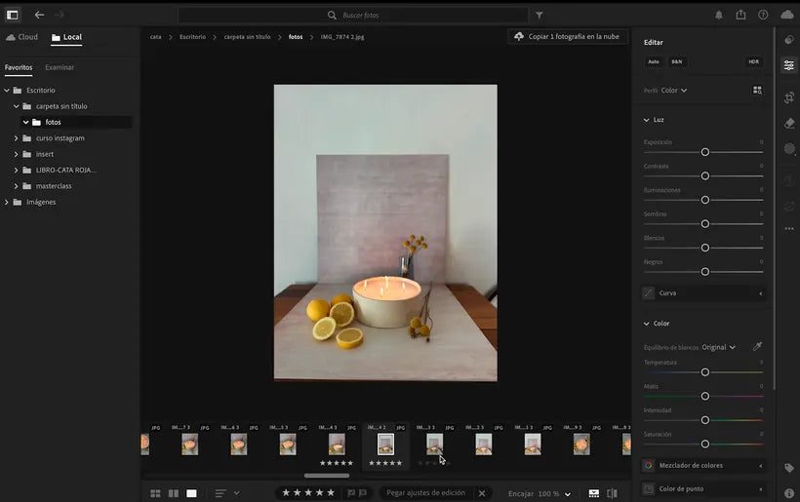Expand the Mezclador de colores panel arrow
This screenshot has width=800, height=502.
(760, 465)
